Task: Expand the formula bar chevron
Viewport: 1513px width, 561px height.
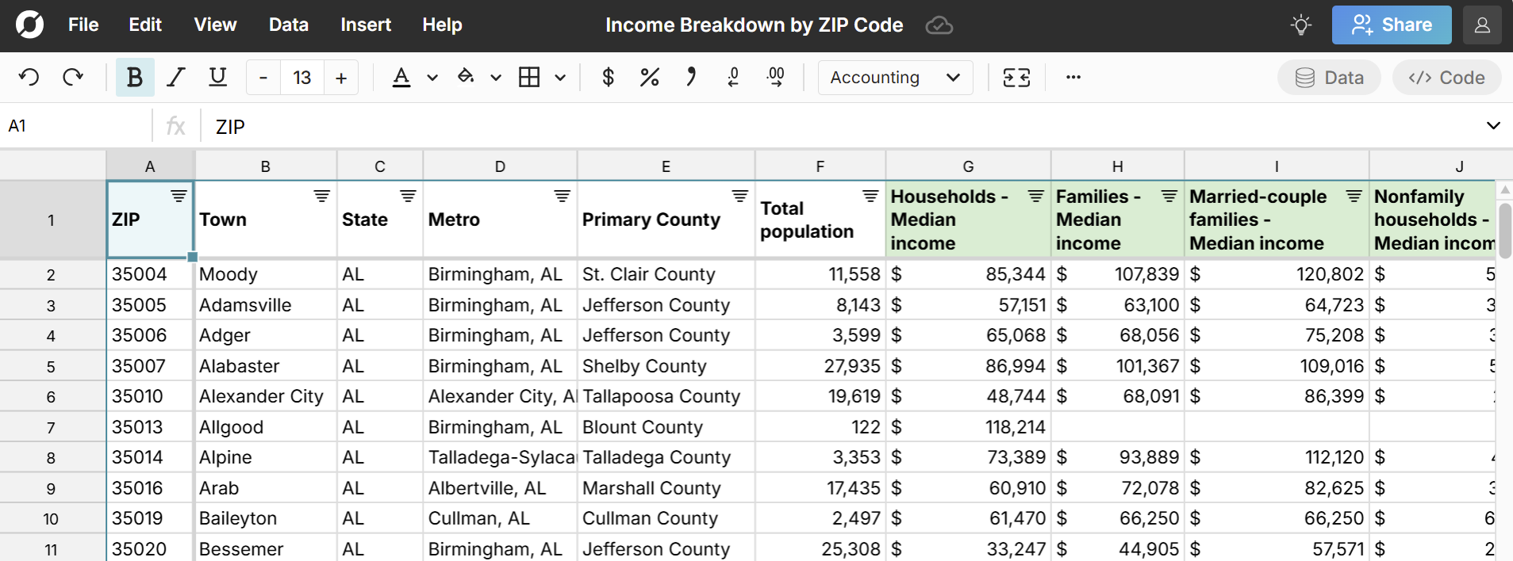Action: [x=1493, y=126]
